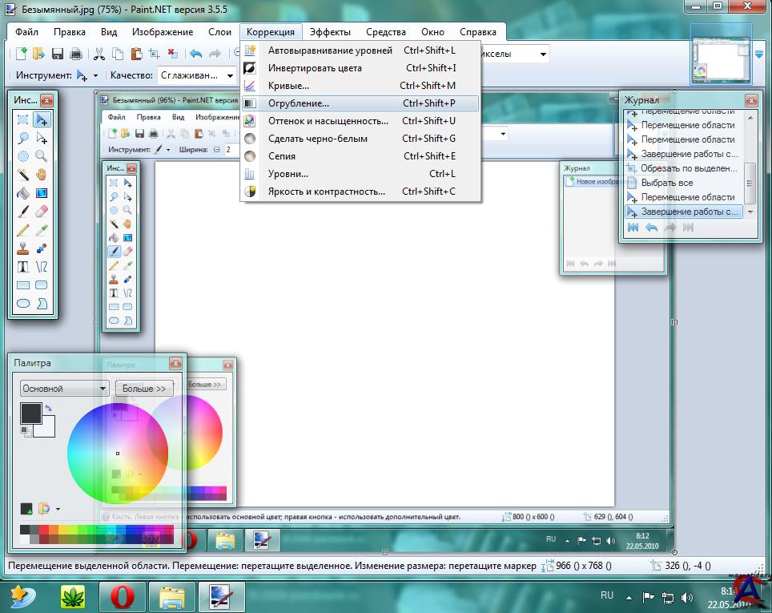Select the Выбрать все entry in Журнал
This screenshot has height=613, width=772.
[667, 183]
